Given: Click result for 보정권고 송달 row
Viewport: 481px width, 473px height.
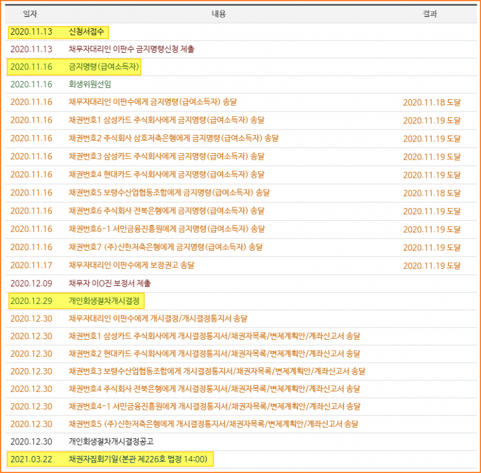Looking at the screenshot, I should 432,265.
